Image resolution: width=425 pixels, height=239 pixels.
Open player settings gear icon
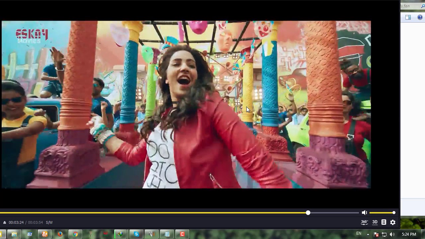[393, 222]
